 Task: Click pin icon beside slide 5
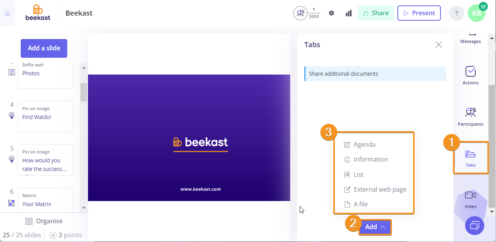(x=12, y=159)
